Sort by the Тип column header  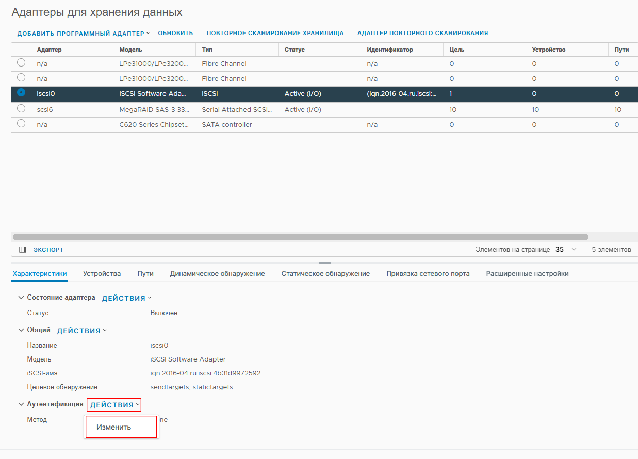(207, 50)
